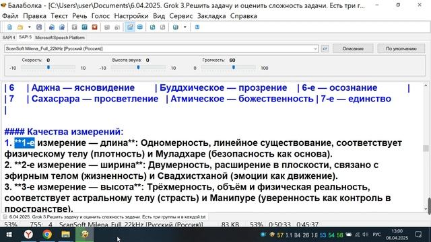Click the second blue audio-save icon beside it
The width and height of the screenshot is (431, 242).
click(62, 27)
